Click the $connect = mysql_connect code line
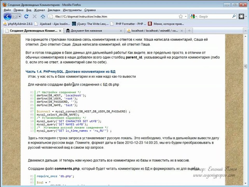The image size is (249, 187). pos(83,111)
